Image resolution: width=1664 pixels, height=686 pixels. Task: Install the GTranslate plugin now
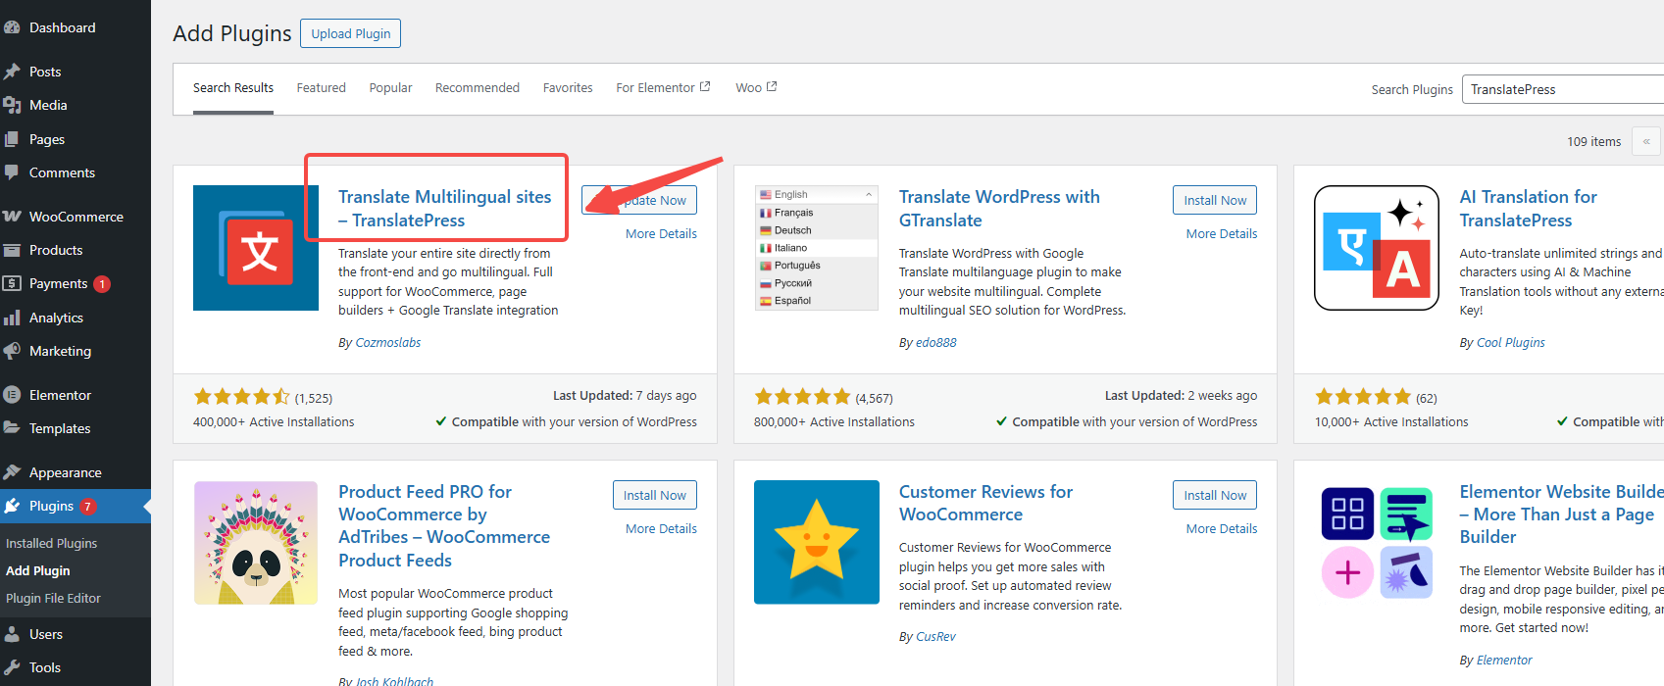tap(1214, 200)
